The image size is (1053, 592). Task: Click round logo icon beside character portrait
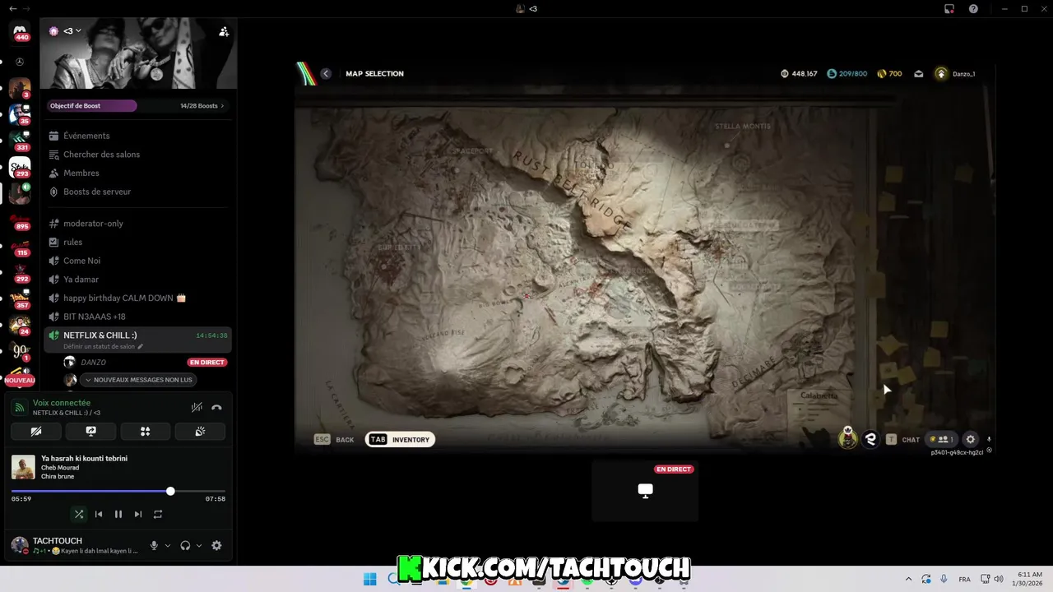tap(870, 440)
